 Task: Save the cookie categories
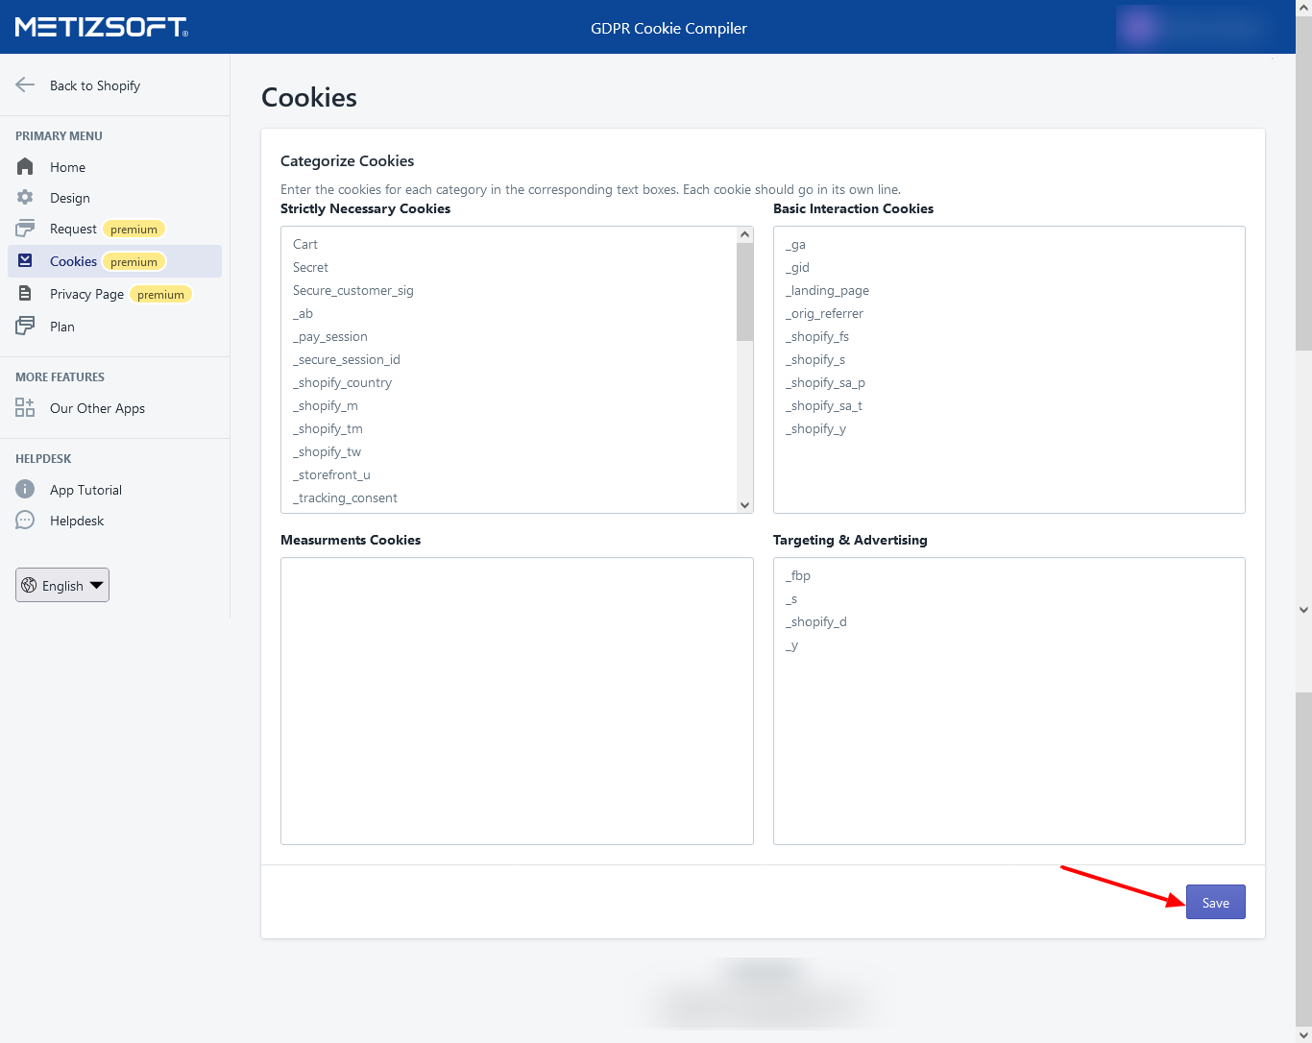(x=1215, y=903)
